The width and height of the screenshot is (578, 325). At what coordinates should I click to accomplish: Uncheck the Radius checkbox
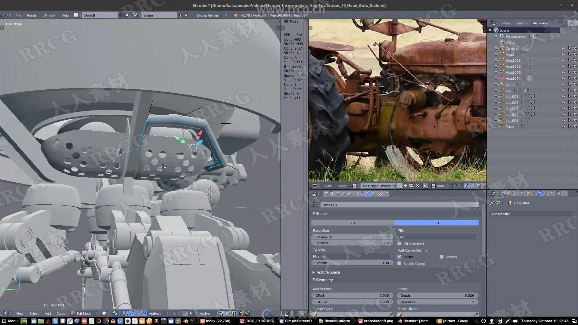399,257
